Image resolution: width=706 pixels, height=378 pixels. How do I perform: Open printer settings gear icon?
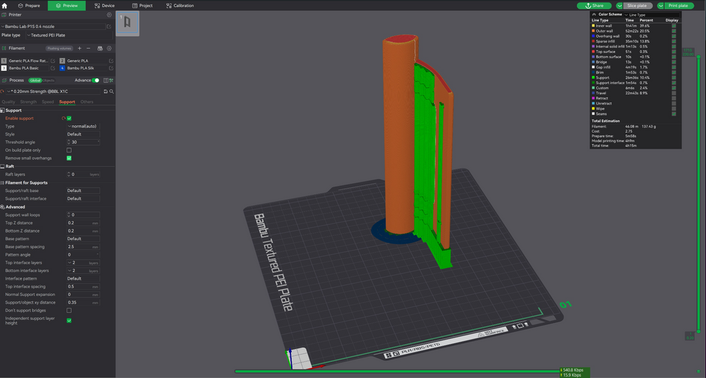click(109, 15)
